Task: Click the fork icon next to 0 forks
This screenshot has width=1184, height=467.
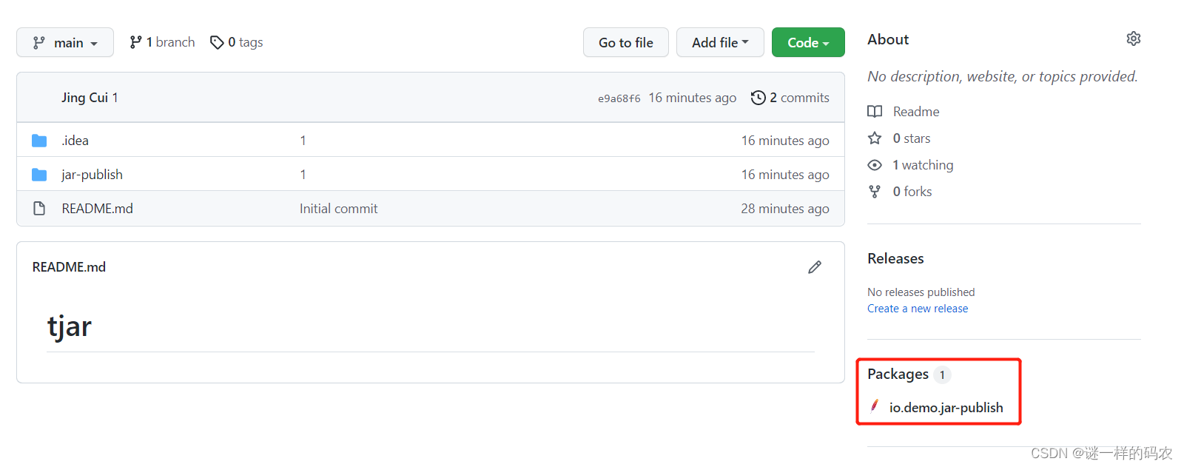Action: click(875, 192)
